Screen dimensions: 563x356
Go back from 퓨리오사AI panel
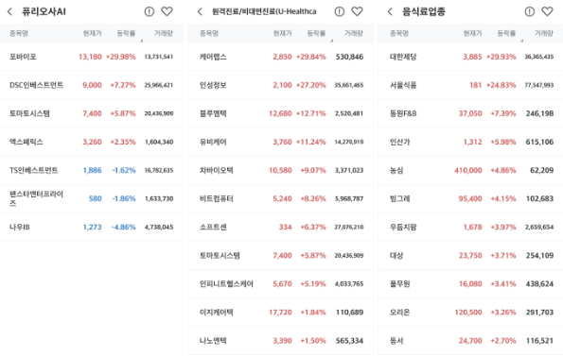pos(9,12)
